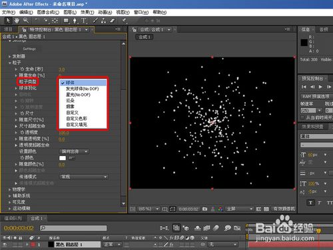Toggle the stopwatch for 透明度
The width and height of the screenshot is (333, 250).
[22, 132]
